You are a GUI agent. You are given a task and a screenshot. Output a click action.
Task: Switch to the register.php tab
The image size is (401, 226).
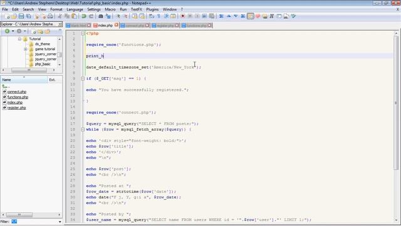coord(165,25)
